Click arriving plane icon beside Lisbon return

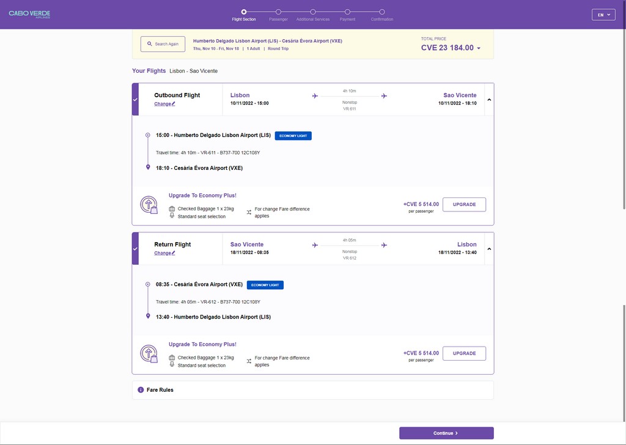click(384, 245)
